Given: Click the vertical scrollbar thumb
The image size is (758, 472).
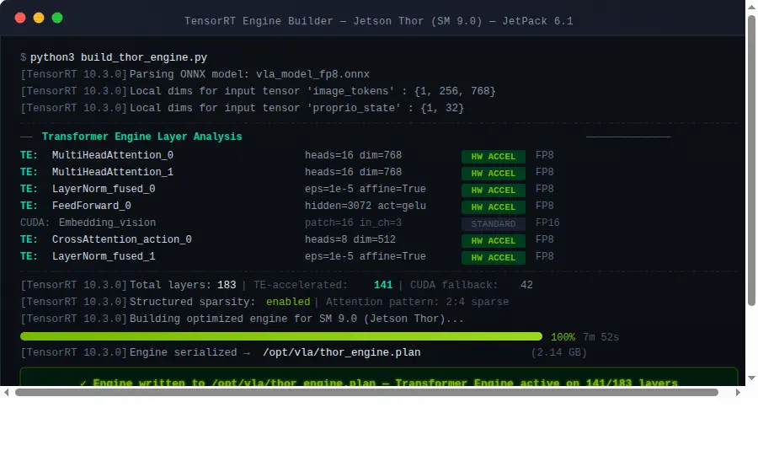Looking at the screenshot, I should [x=752, y=160].
